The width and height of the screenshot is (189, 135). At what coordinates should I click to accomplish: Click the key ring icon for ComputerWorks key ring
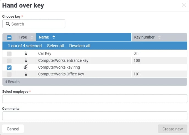(x=26, y=67)
